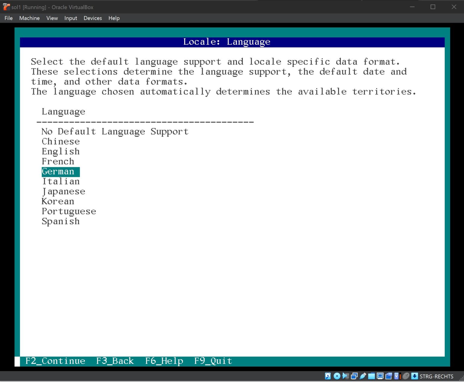Click the VirtualBox logo in the title bar
This screenshot has height=382, width=464.
(x=5, y=7)
